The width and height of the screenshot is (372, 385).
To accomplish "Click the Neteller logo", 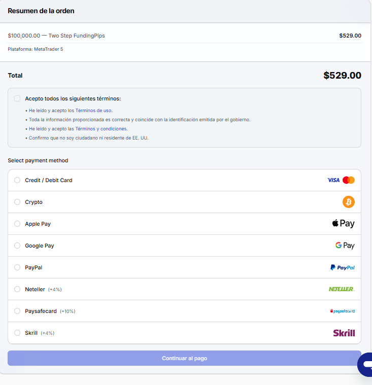I will point(342,289).
